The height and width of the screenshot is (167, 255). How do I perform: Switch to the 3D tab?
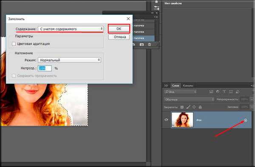[x=166, y=85]
